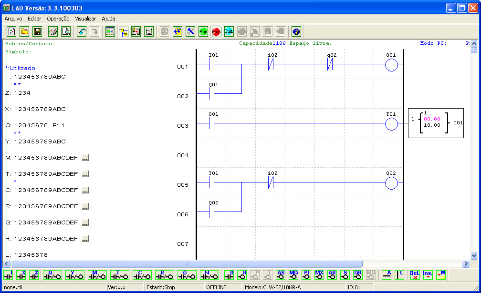
Task: Open help with the question mark icon
Action: 296,31
